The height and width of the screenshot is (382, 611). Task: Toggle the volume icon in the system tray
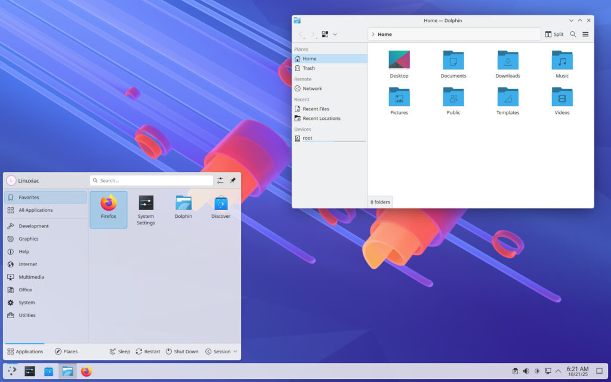(526, 371)
